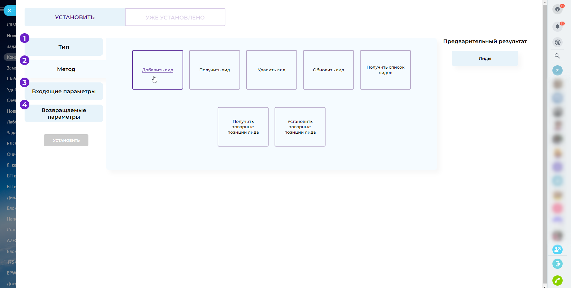
Task: Select the Удалить лид method card
Action: [272, 70]
